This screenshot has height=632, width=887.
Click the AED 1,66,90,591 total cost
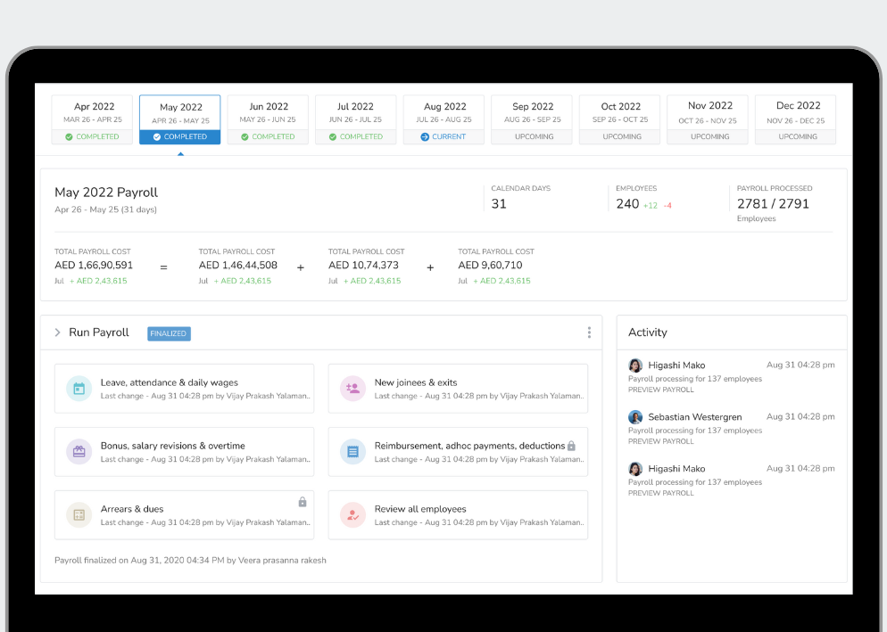(x=94, y=265)
